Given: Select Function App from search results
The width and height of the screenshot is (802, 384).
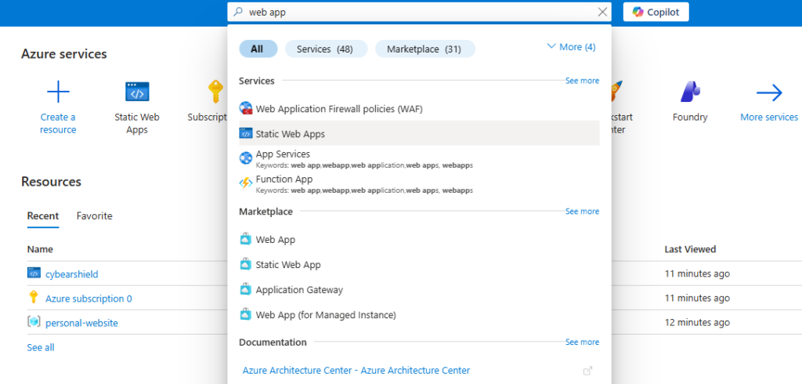Looking at the screenshot, I should coord(284,179).
